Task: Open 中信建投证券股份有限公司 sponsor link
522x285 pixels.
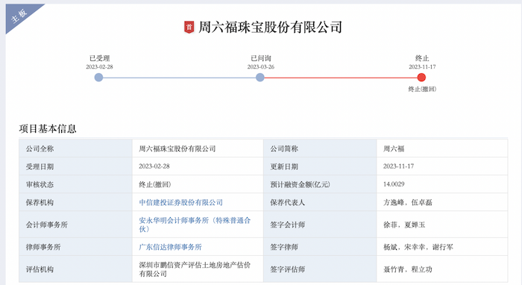Action: click(180, 202)
